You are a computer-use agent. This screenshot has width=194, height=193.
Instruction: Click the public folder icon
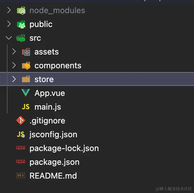21,24
